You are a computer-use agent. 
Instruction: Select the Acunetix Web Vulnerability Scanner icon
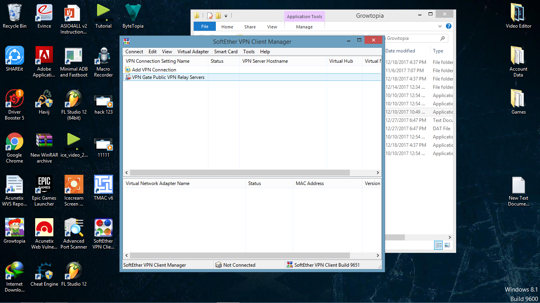pyautogui.click(x=44, y=234)
